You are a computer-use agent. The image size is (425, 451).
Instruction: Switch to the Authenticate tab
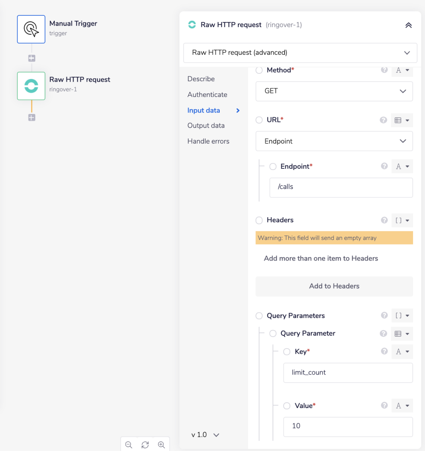point(207,95)
